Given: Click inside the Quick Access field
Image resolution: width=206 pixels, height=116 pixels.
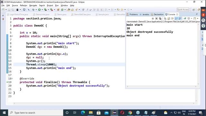Looking at the screenshot, I should [183, 10].
